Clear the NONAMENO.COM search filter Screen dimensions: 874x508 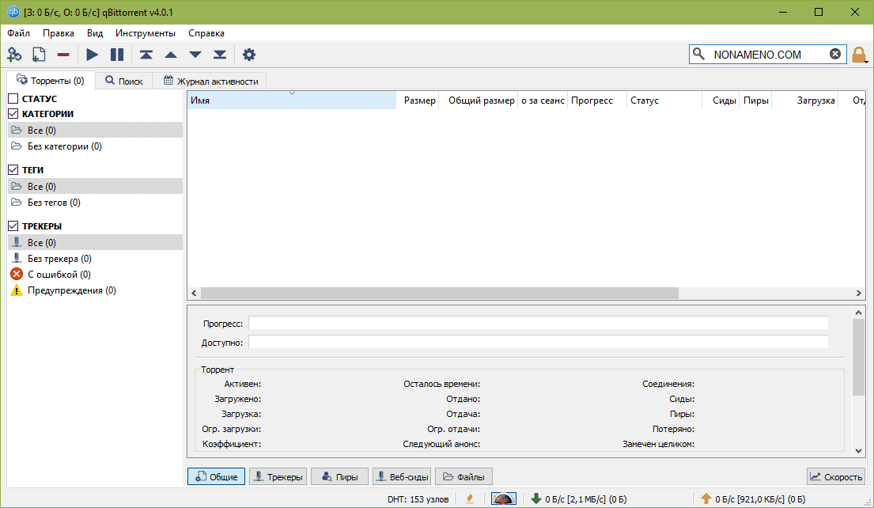[835, 54]
